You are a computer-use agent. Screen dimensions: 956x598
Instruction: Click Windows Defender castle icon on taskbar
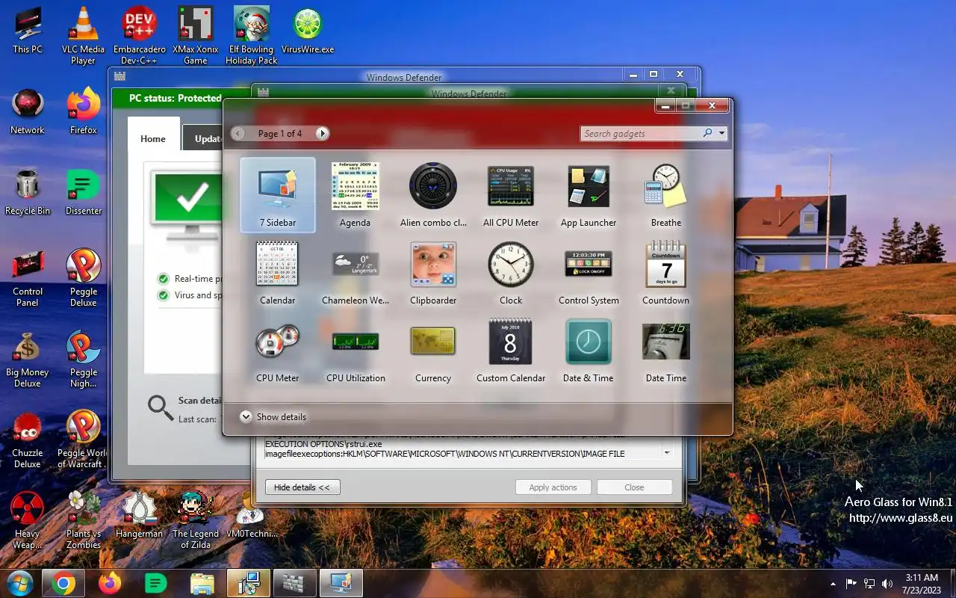point(294,583)
